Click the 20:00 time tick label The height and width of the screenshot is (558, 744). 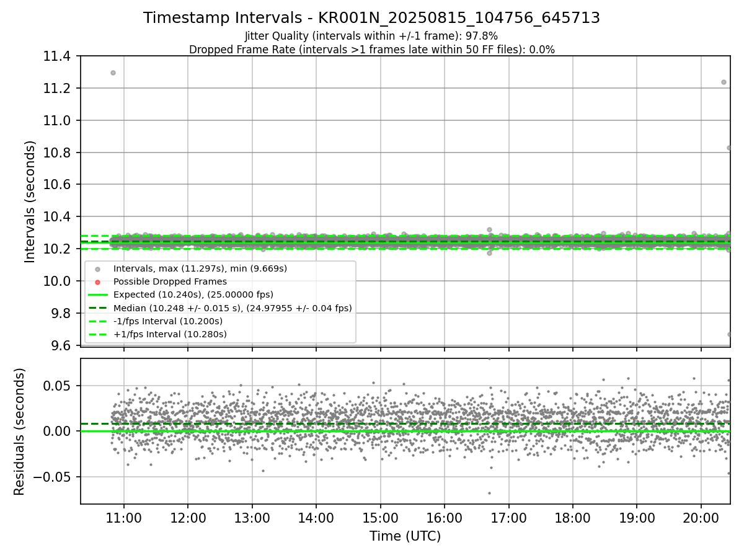(701, 518)
